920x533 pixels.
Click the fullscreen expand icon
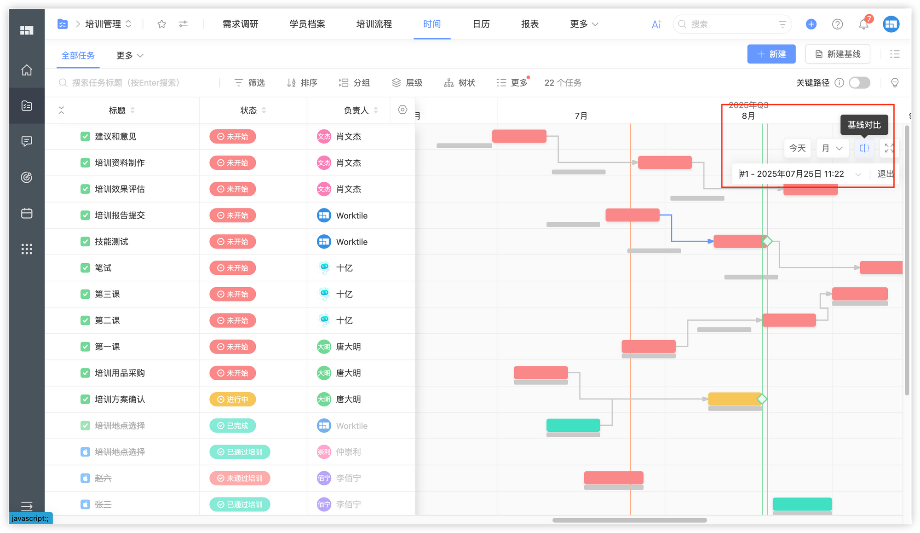889,148
